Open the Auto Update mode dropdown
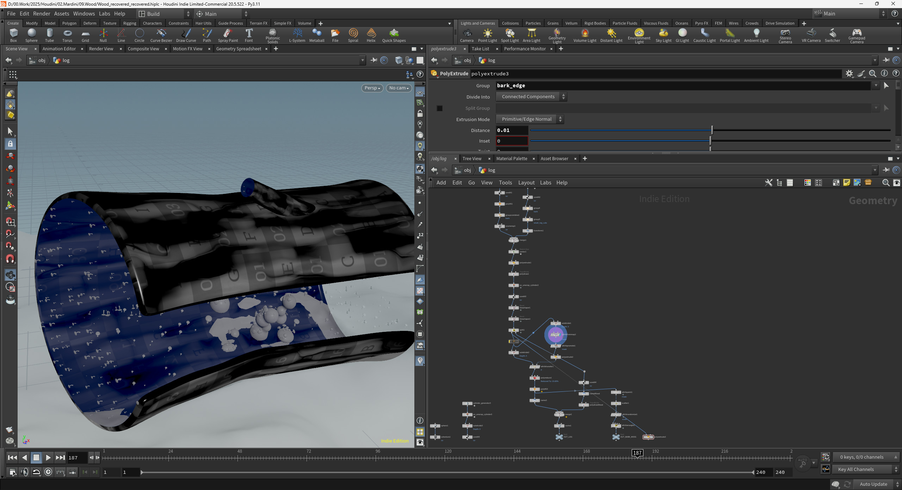Image resolution: width=902 pixels, height=490 pixels. pos(877,484)
